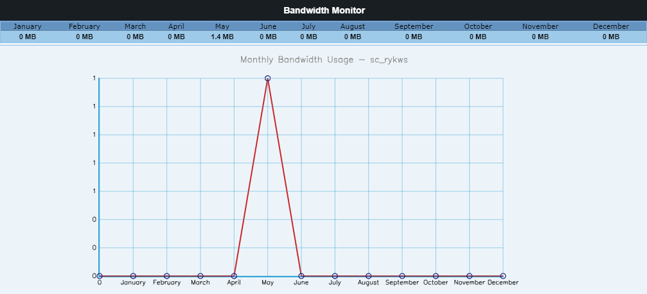Click the Monthly Bandwidth Usage chart title

[x=324, y=60]
